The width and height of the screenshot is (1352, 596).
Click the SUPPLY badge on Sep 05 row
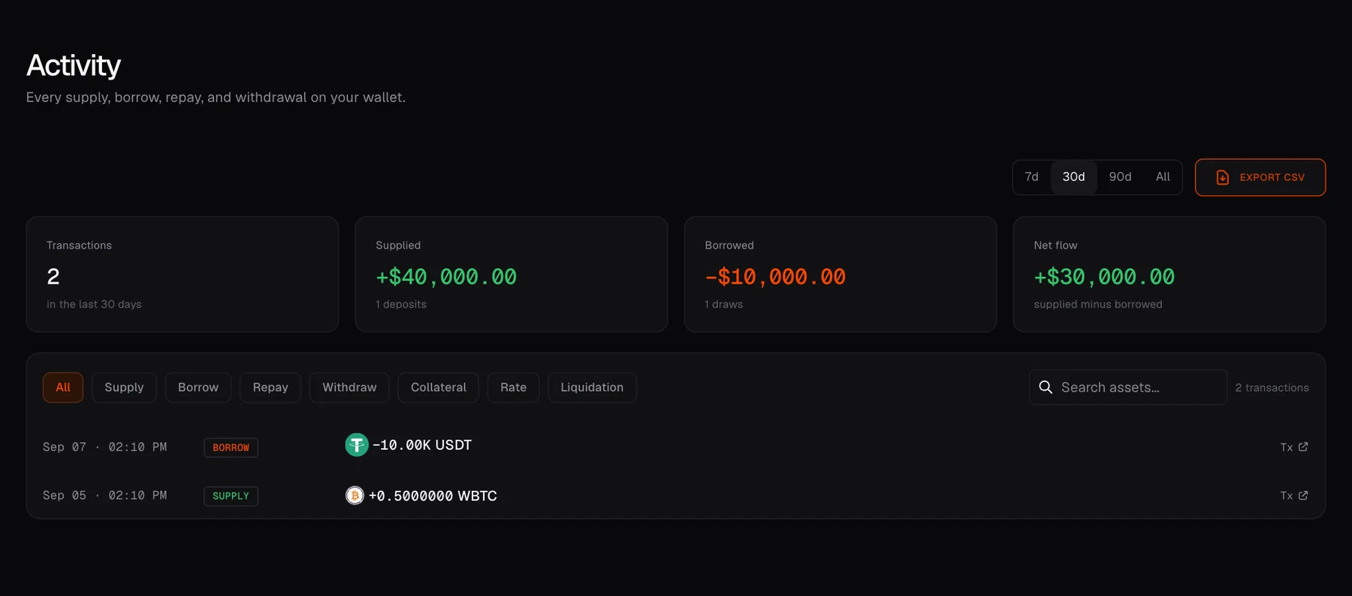click(231, 496)
